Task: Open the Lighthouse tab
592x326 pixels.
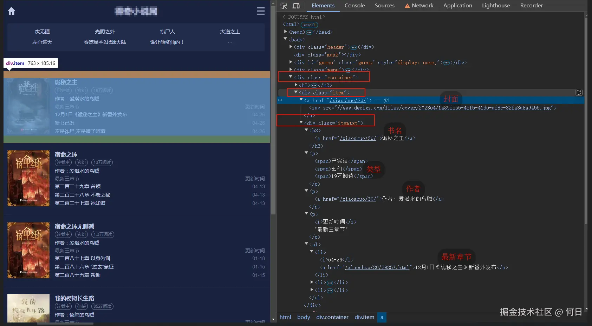Action: coord(496,6)
